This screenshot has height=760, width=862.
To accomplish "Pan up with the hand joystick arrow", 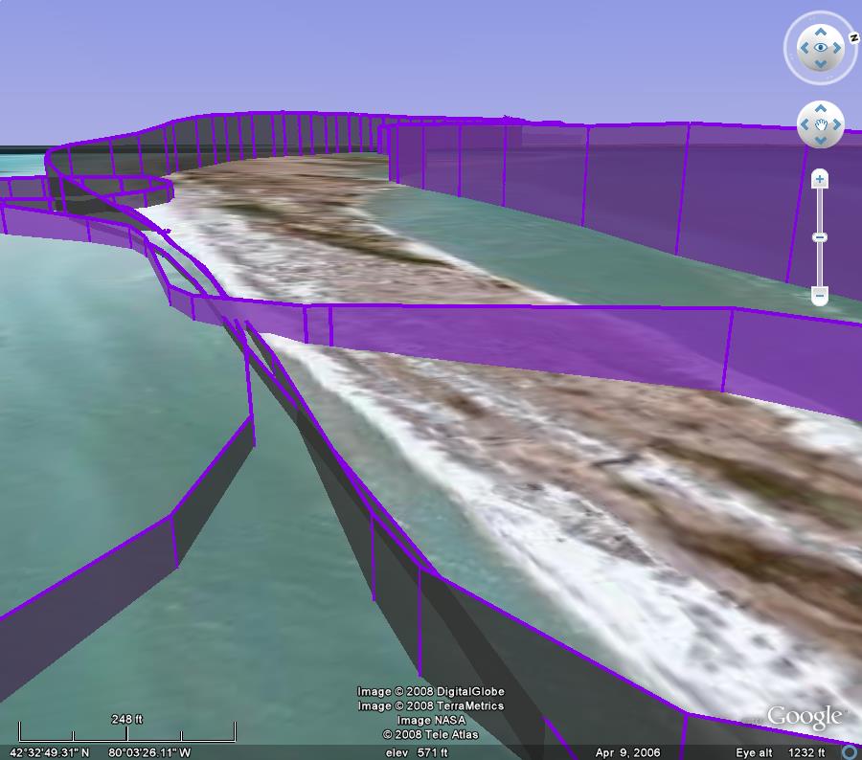I will 821,110.
